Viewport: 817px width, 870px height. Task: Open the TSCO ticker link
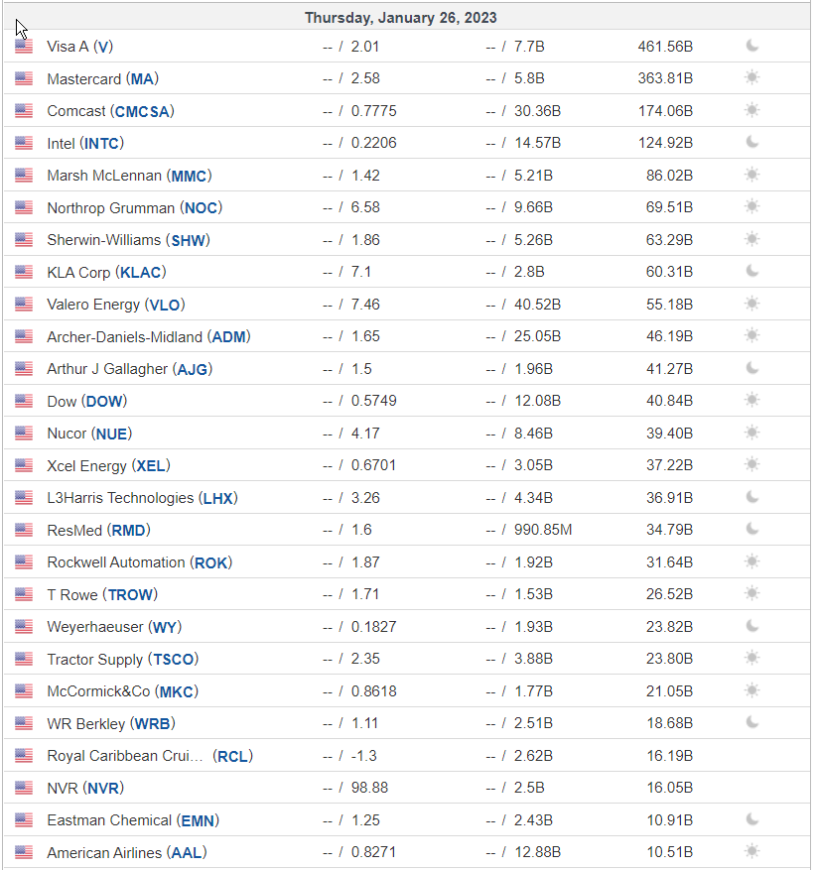(173, 660)
